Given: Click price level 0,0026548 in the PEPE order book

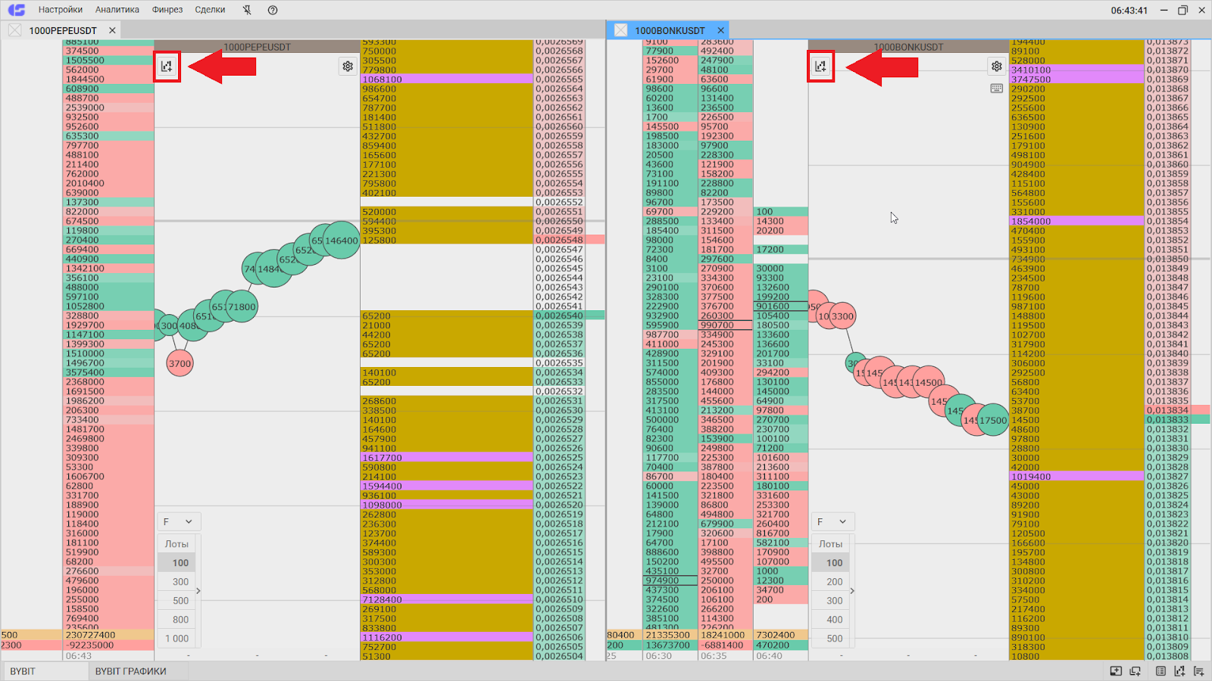Looking at the screenshot, I should tap(559, 240).
